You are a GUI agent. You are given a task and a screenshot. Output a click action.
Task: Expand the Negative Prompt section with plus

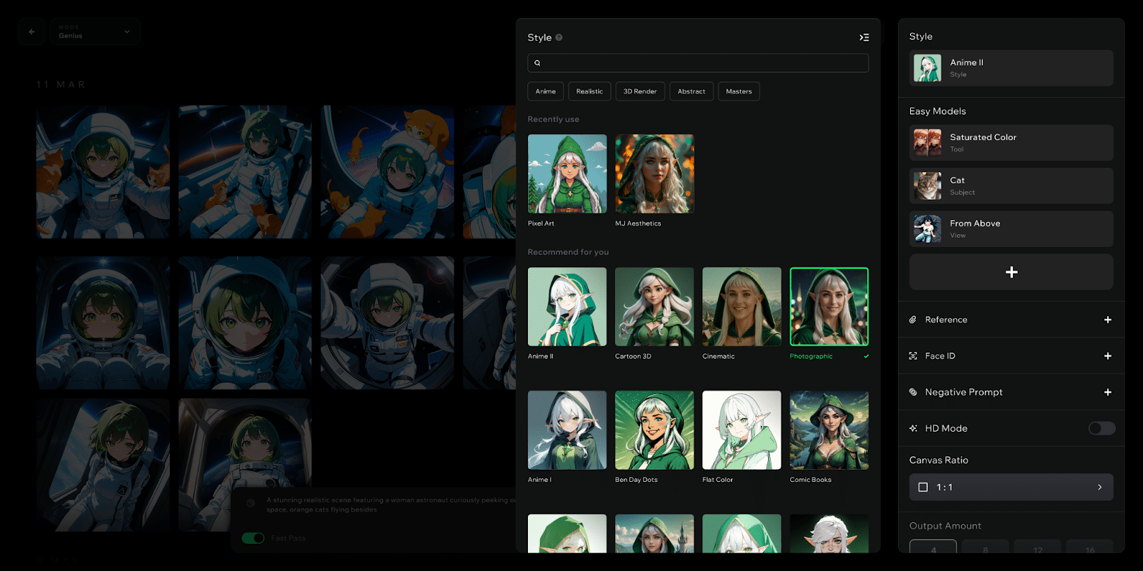pos(1107,392)
